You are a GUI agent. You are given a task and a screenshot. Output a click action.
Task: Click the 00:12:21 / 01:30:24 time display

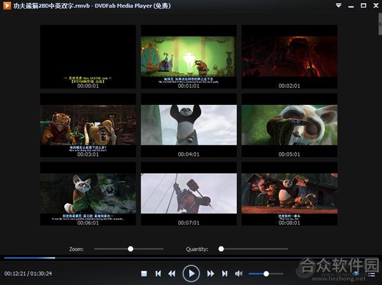click(28, 274)
